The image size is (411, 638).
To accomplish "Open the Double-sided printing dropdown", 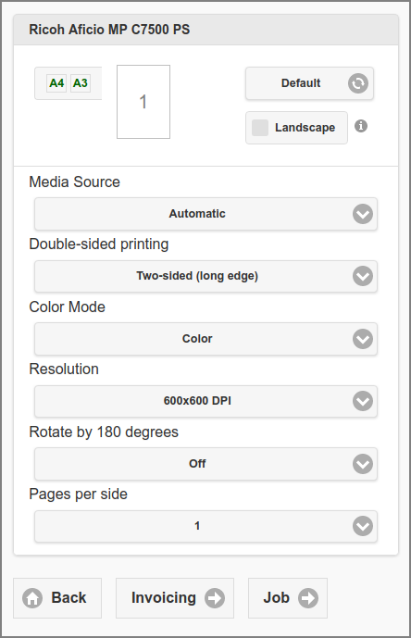I will pyautogui.click(x=205, y=276).
